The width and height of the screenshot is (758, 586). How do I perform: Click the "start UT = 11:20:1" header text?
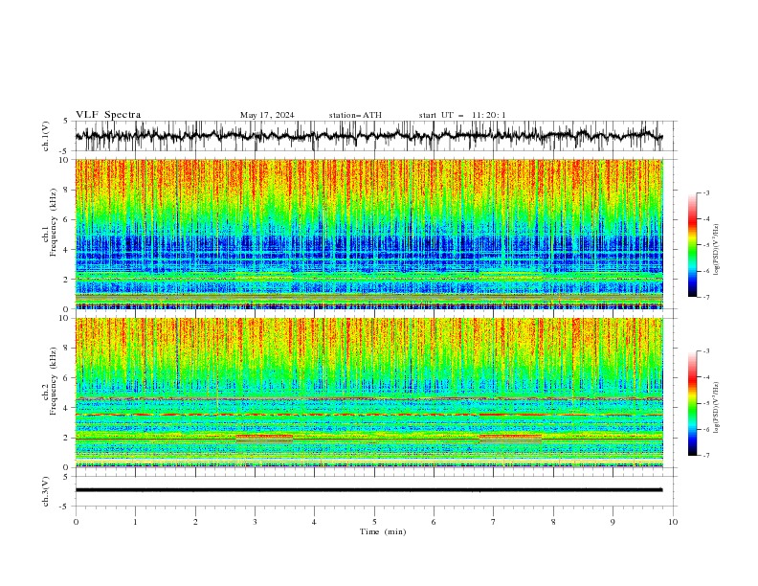[x=462, y=115]
